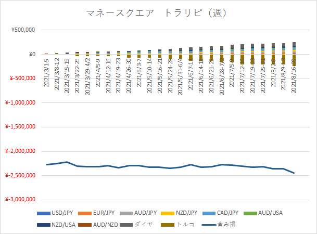The width and height of the screenshot is (317, 234).
Task: Select the ¥-2,000,000 axis label
Action: pyautogui.click(x=20, y=151)
